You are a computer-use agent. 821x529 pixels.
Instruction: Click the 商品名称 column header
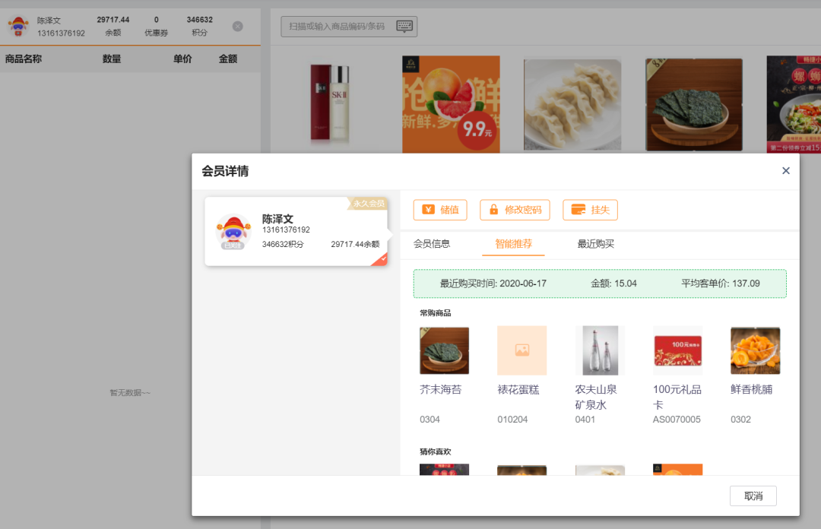[24, 59]
